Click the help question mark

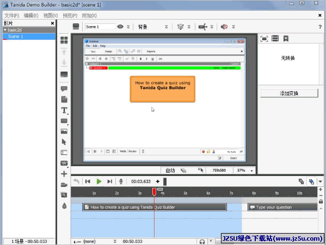point(320,27)
